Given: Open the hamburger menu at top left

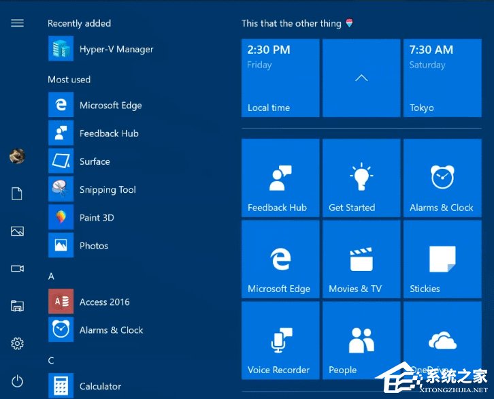Looking at the screenshot, I should click(x=17, y=23).
